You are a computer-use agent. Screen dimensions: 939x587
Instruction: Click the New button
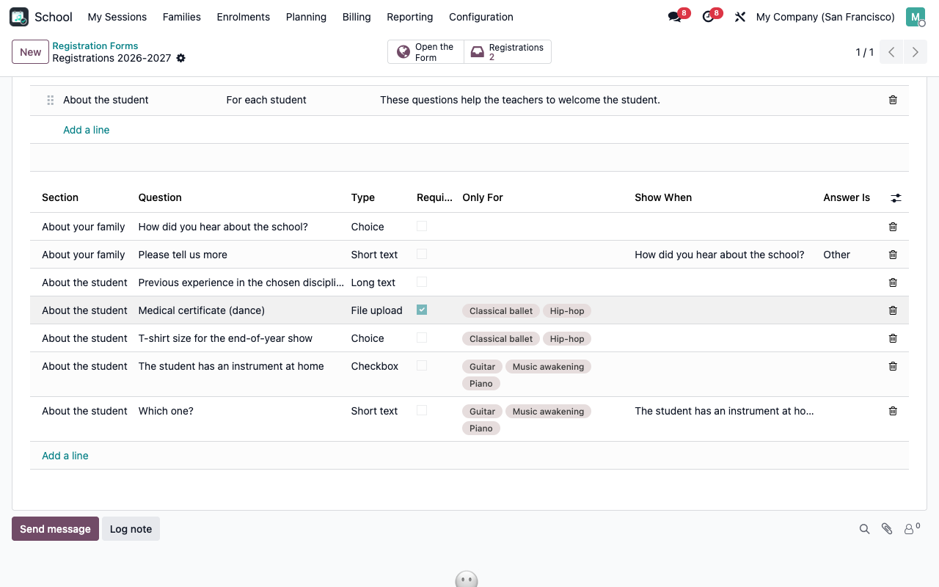[31, 52]
